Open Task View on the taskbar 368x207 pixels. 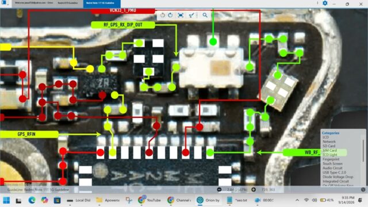tap(18, 200)
